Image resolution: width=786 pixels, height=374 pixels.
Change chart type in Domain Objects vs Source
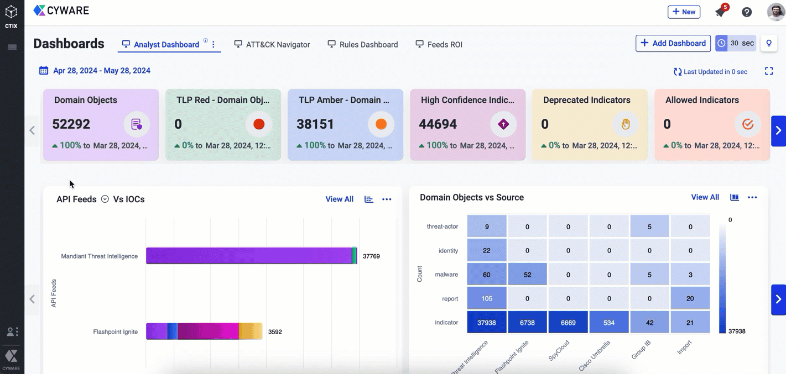pos(735,197)
